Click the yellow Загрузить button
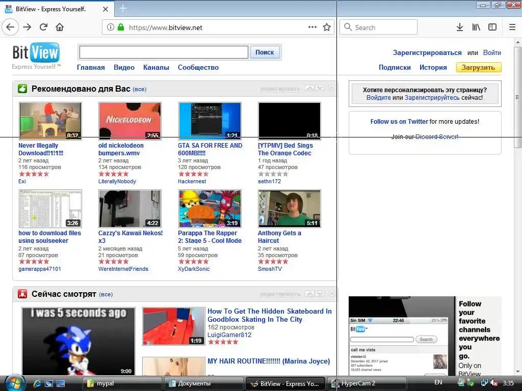The height and width of the screenshot is (391, 522). [478, 68]
